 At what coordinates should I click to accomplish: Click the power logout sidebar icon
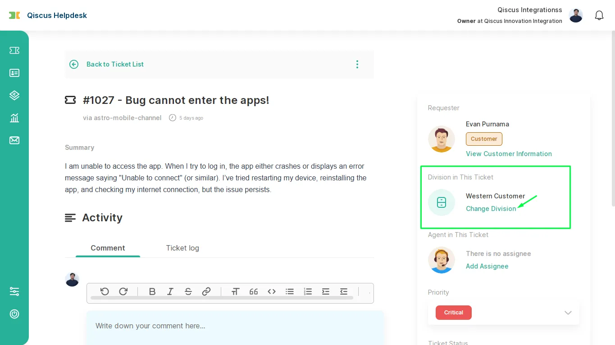coord(14,314)
